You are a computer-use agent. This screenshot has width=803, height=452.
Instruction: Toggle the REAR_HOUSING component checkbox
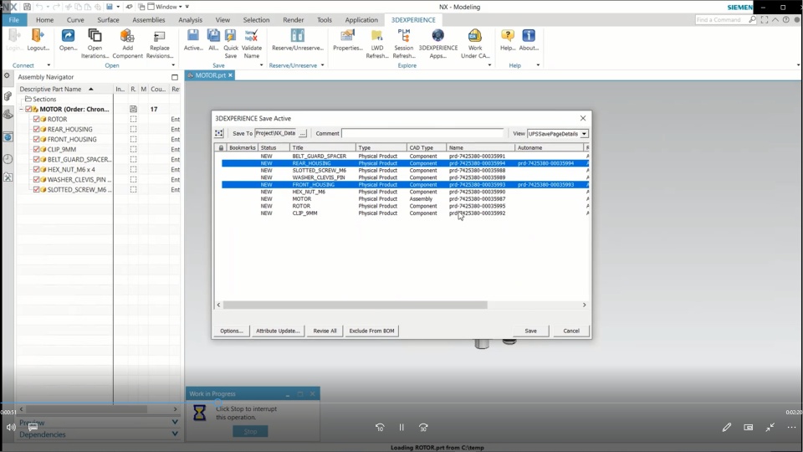[36, 129]
